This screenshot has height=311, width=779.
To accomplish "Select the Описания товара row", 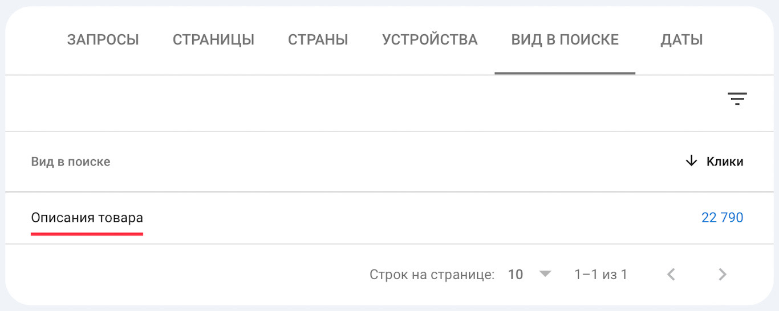I will pos(389,218).
